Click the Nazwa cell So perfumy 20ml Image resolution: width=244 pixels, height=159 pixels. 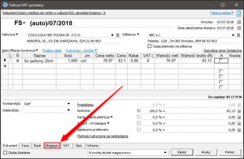pyautogui.click(x=39, y=61)
